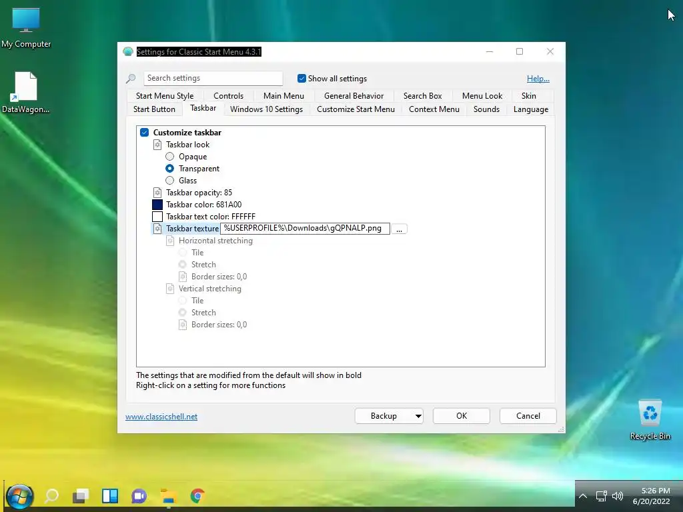
Task: Switch to the Start Button tab
Action: (154, 109)
